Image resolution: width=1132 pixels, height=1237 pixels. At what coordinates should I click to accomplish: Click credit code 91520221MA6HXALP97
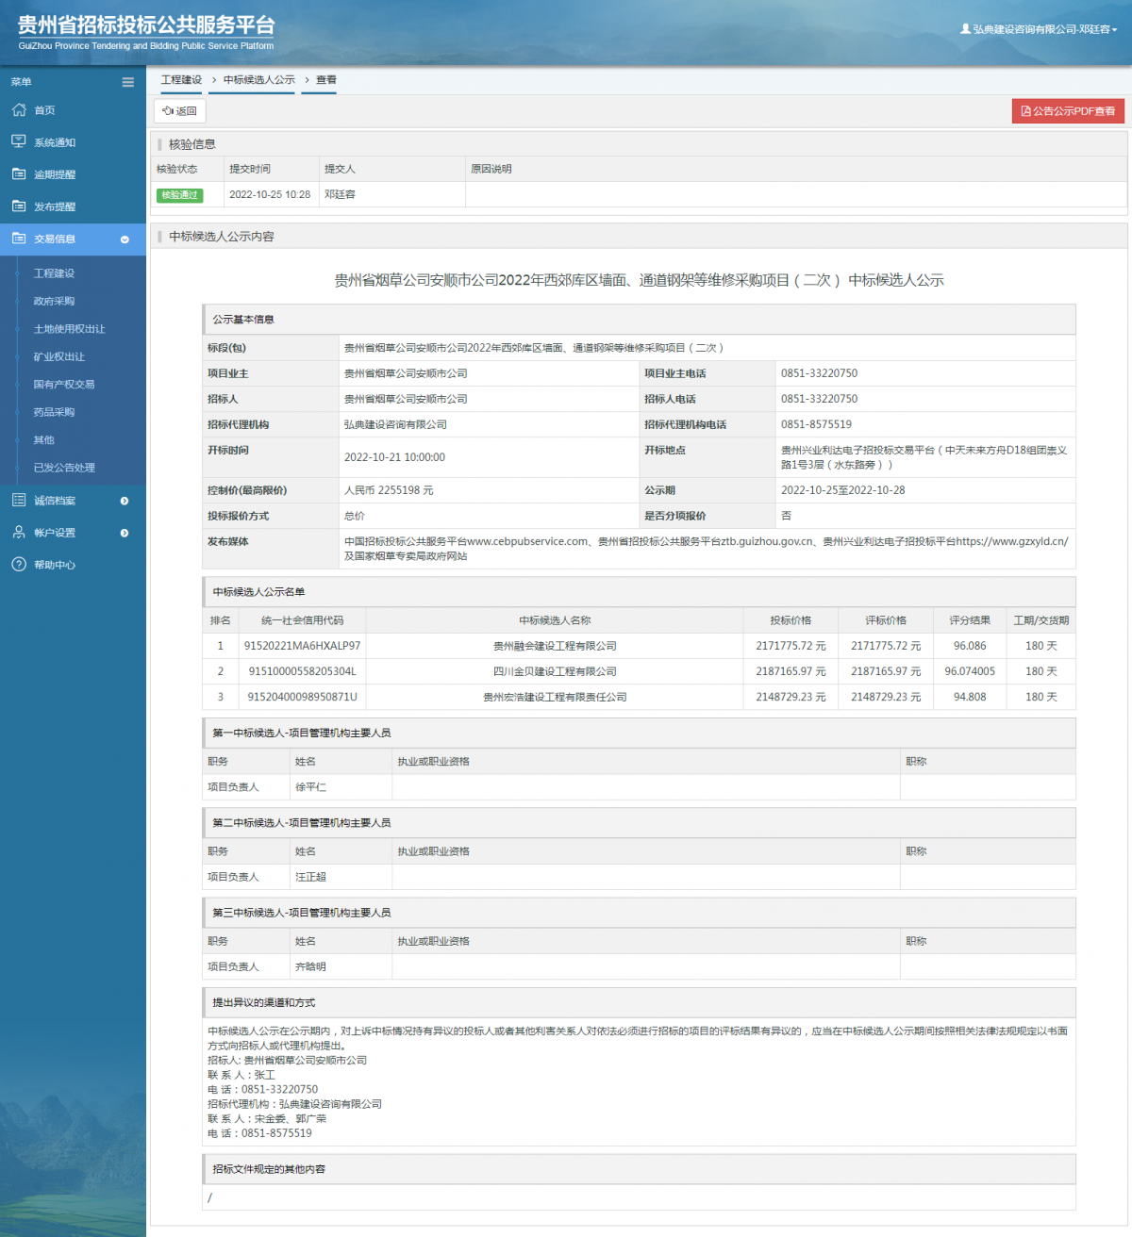(302, 646)
